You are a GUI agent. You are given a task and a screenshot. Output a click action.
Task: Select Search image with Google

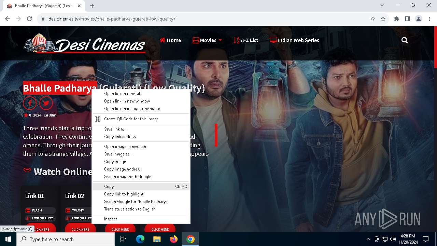(x=141, y=177)
